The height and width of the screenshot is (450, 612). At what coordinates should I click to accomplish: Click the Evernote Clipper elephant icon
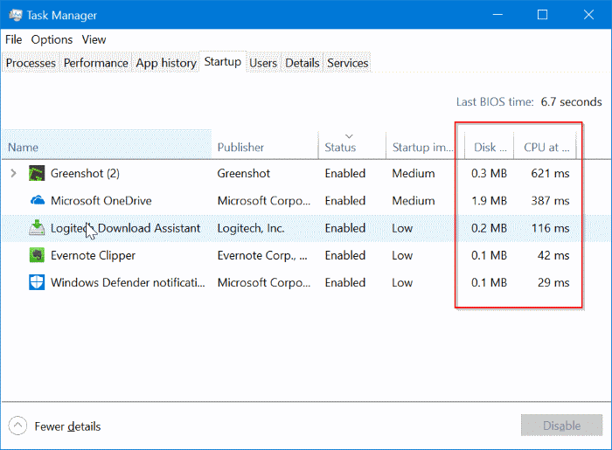pyautogui.click(x=37, y=255)
